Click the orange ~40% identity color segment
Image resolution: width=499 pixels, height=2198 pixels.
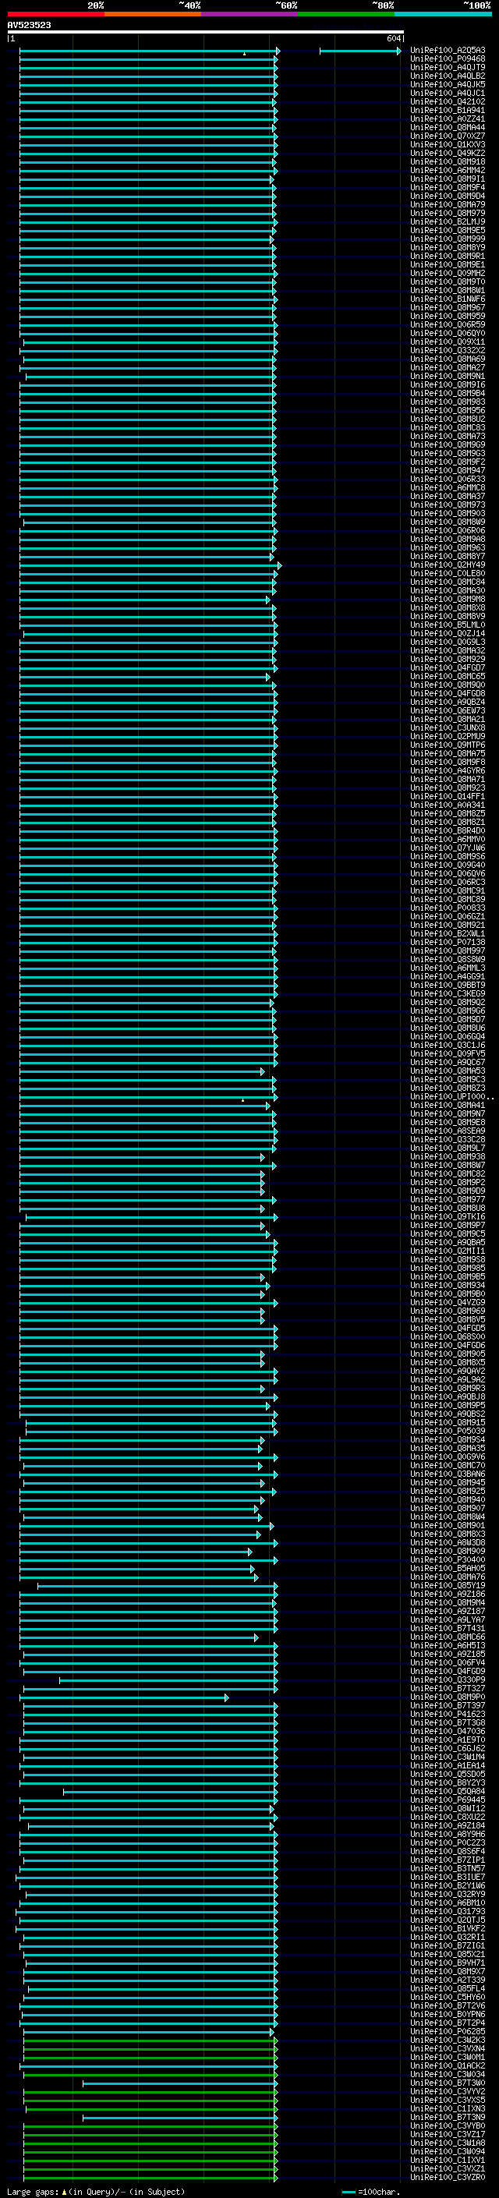click(153, 14)
